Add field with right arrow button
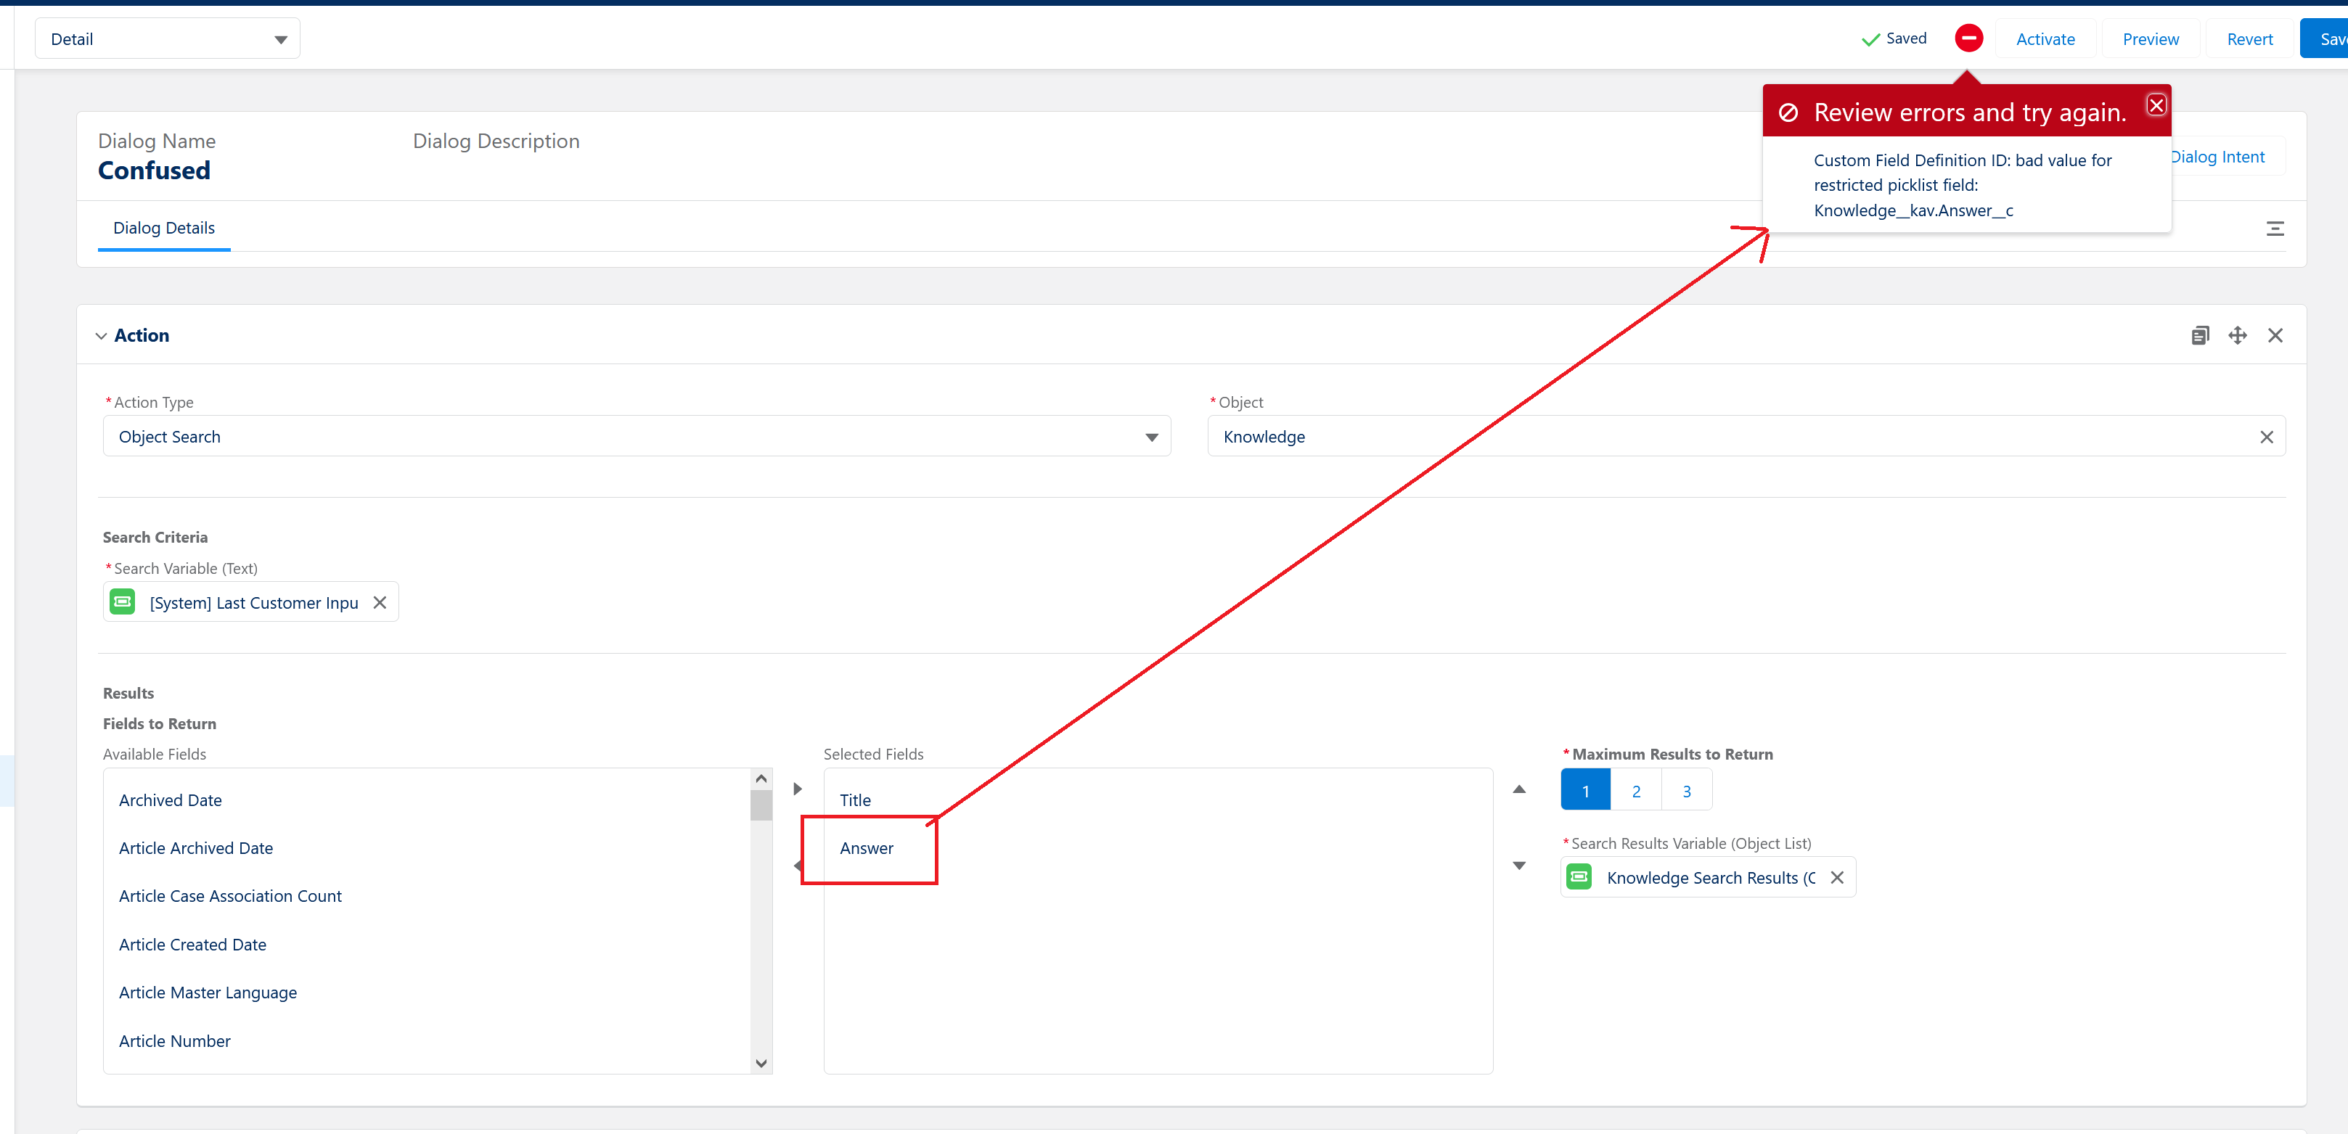This screenshot has width=2348, height=1134. click(x=798, y=789)
